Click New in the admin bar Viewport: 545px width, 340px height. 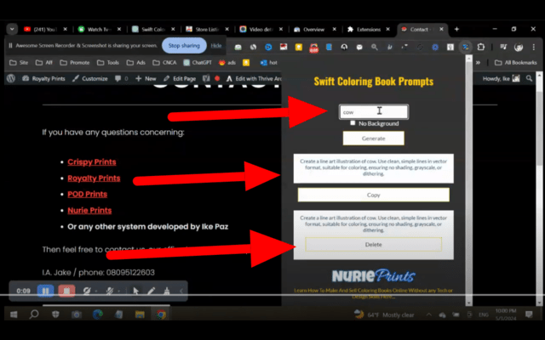146,79
